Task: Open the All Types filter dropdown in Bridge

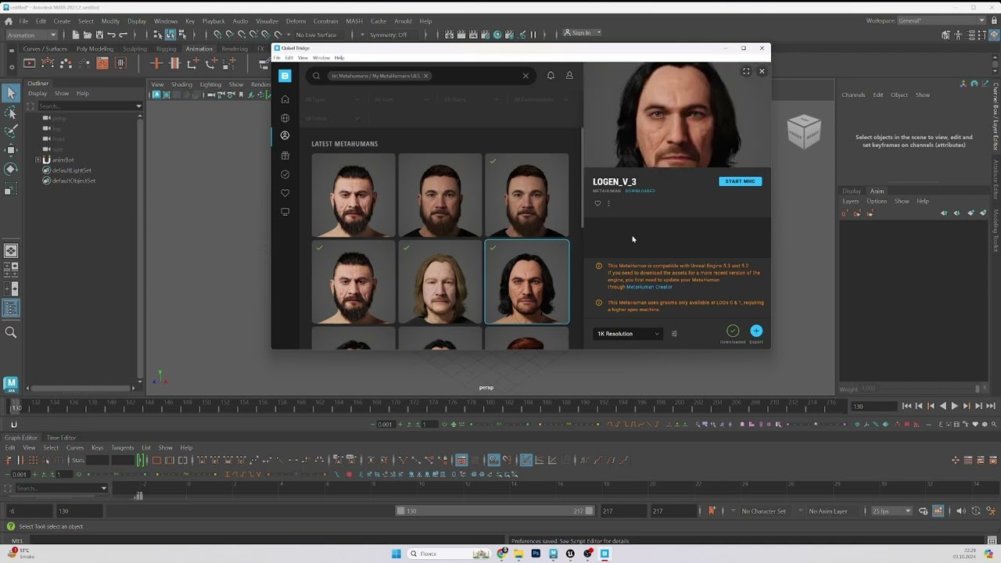Action: (x=332, y=99)
